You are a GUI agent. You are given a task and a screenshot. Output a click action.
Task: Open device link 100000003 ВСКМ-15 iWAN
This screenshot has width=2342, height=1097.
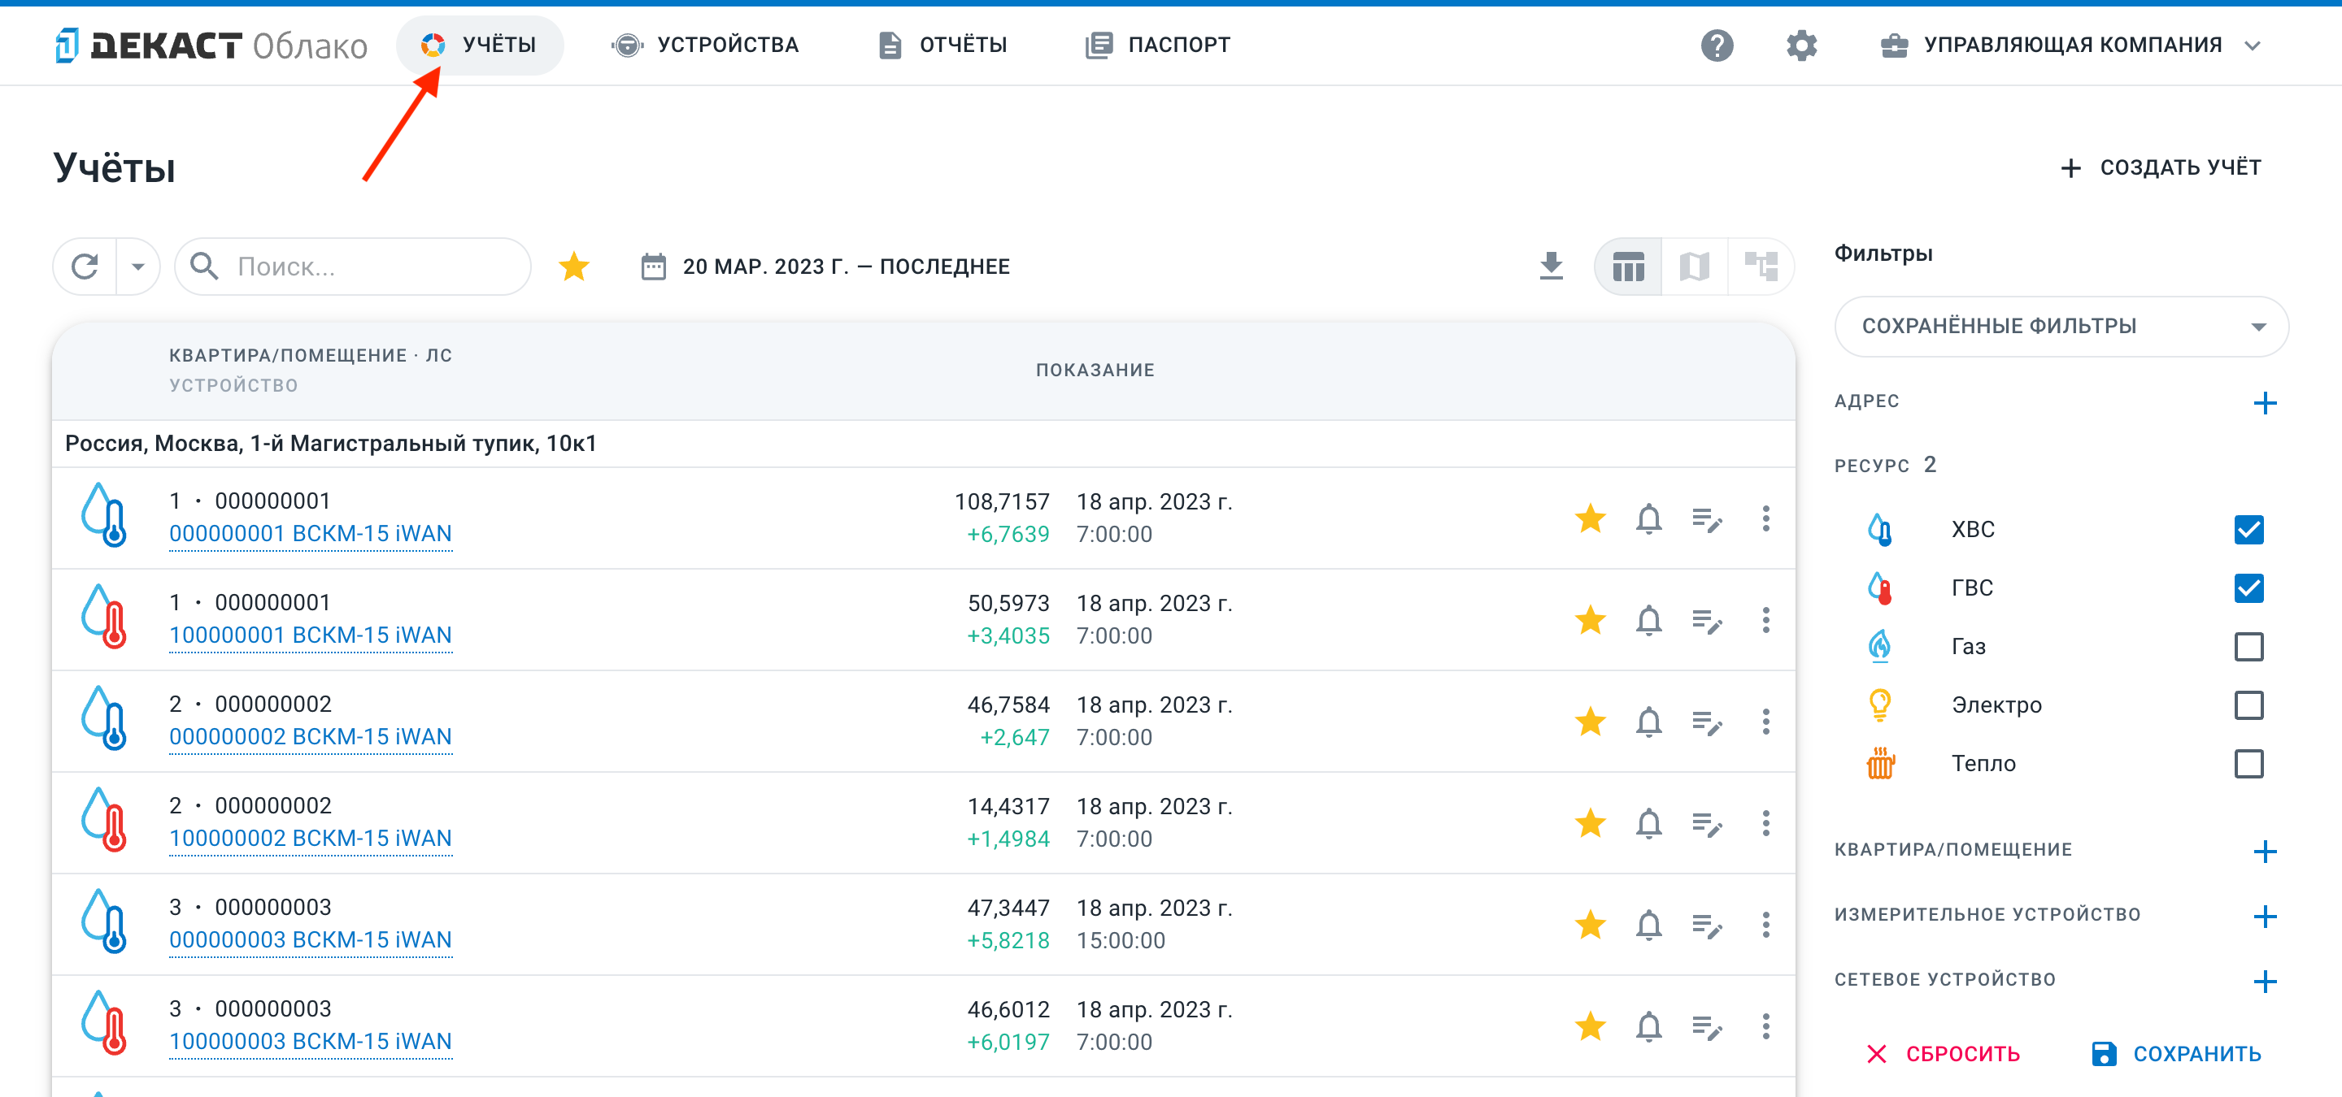[310, 1043]
